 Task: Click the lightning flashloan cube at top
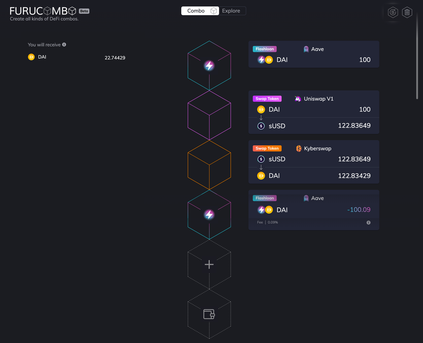click(209, 65)
